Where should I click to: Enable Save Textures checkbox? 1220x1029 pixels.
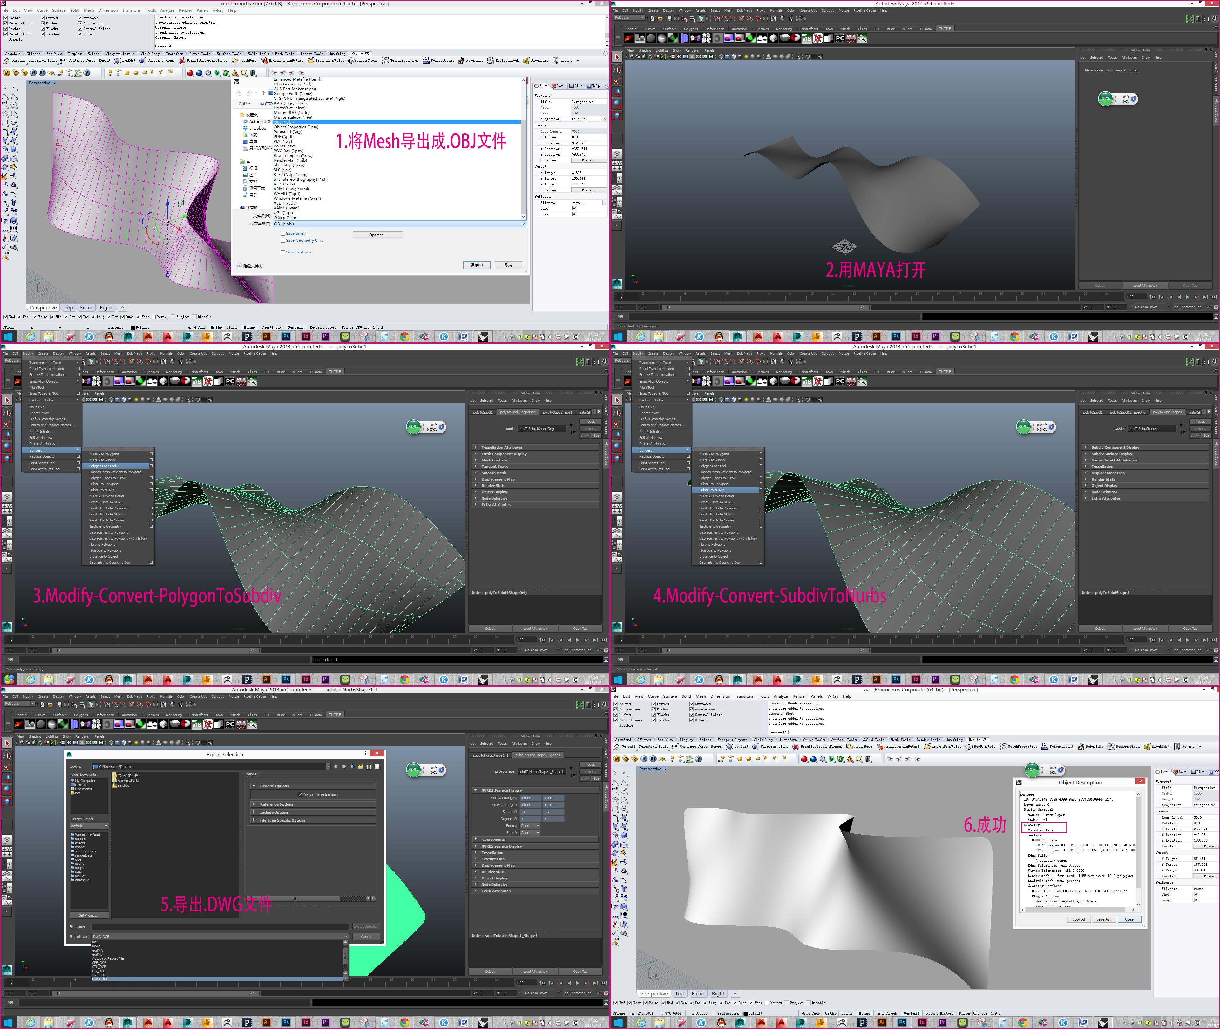pyautogui.click(x=283, y=252)
